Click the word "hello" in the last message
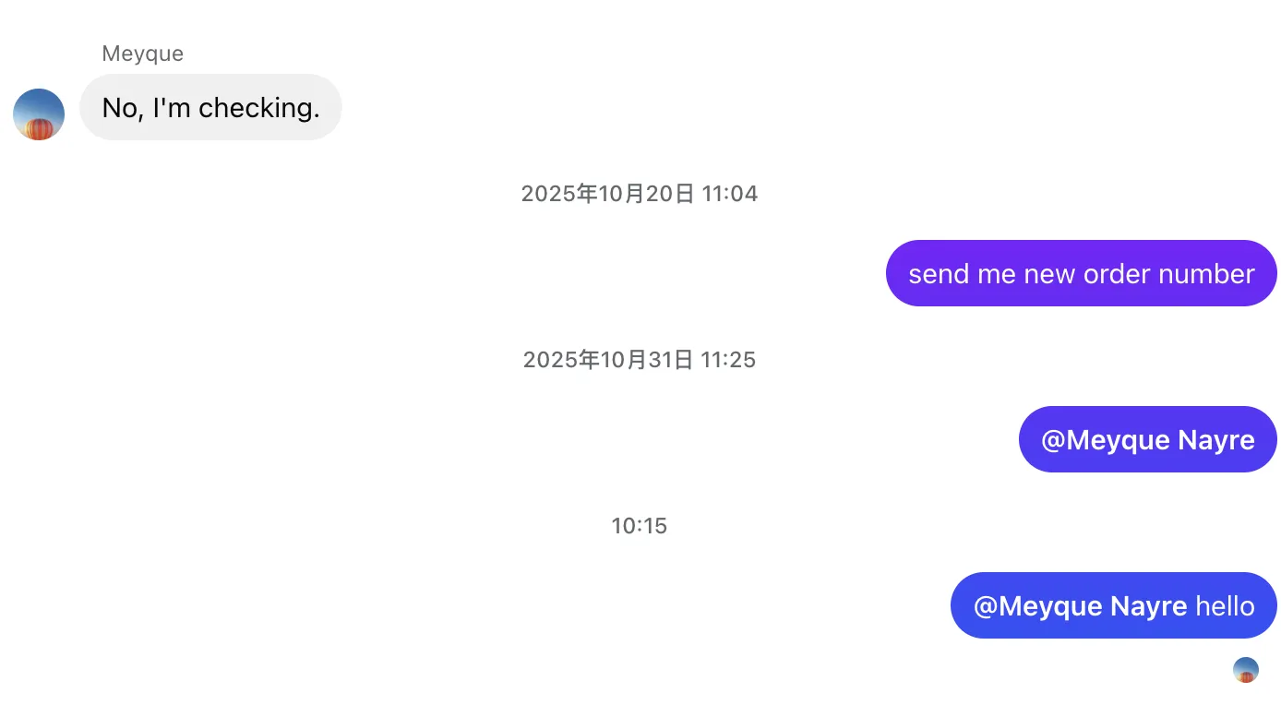1281x705 pixels. click(1225, 606)
